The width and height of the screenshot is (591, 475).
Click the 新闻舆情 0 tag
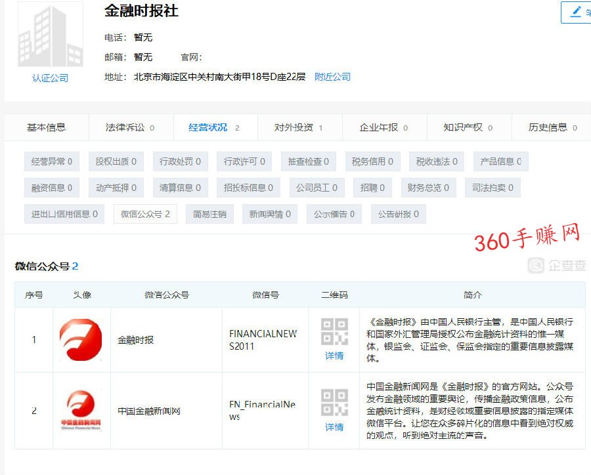pos(270,214)
